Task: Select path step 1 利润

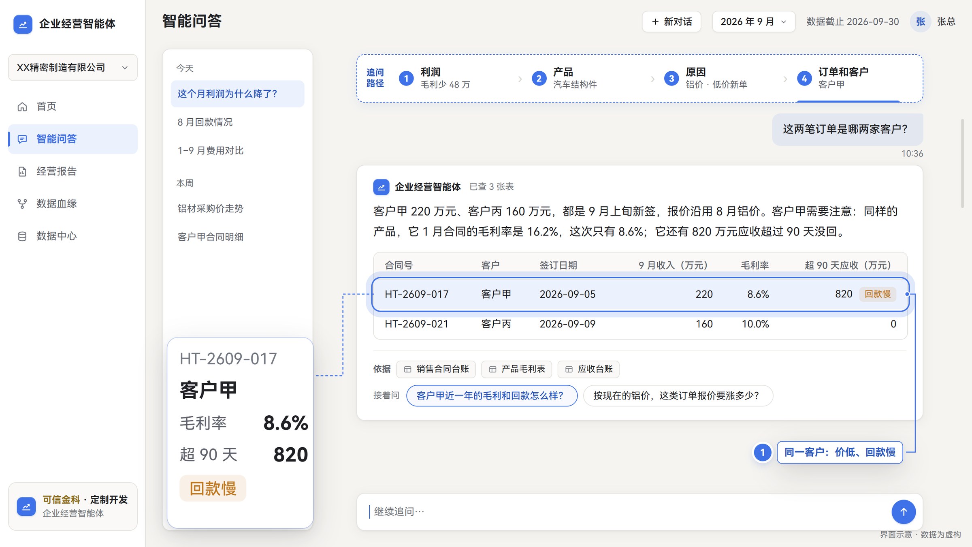Action: point(435,78)
